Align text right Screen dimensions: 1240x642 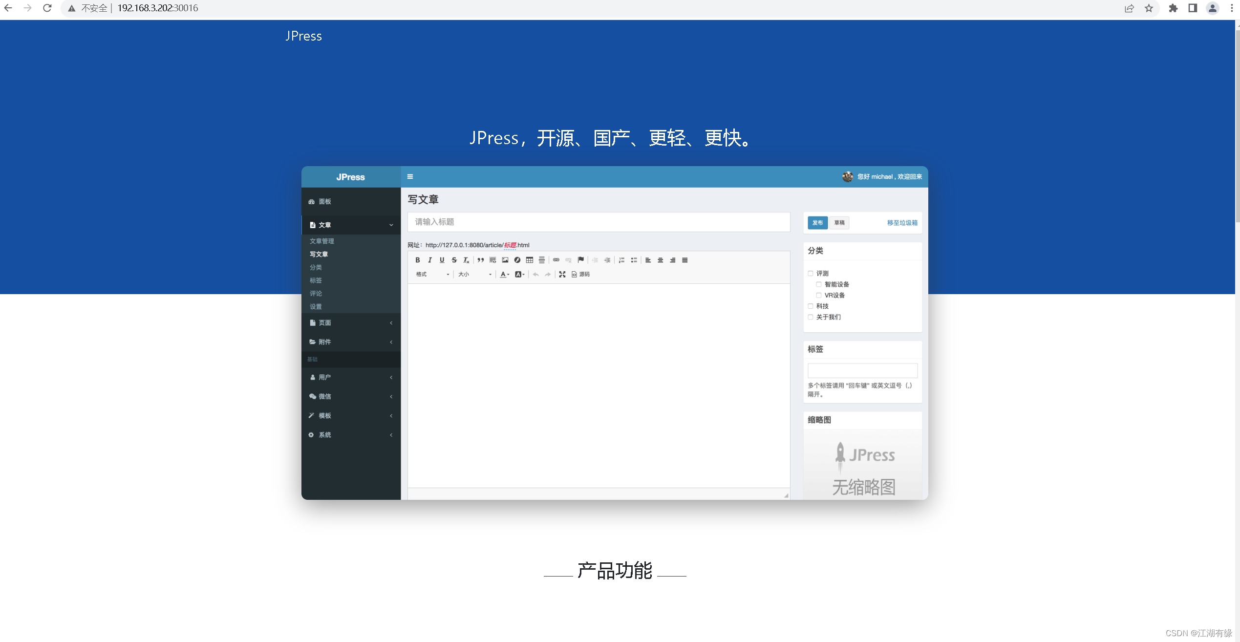pos(673,260)
